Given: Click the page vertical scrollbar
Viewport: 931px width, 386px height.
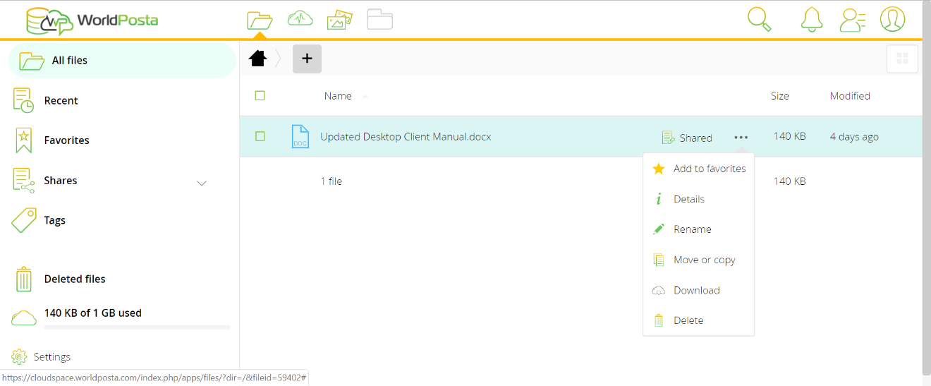Looking at the screenshot, I should coord(926,187).
